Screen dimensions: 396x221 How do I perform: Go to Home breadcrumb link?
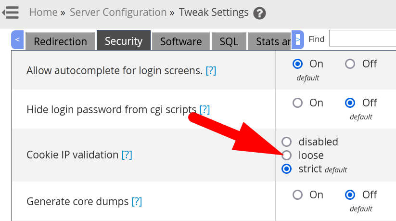[43, 12]
